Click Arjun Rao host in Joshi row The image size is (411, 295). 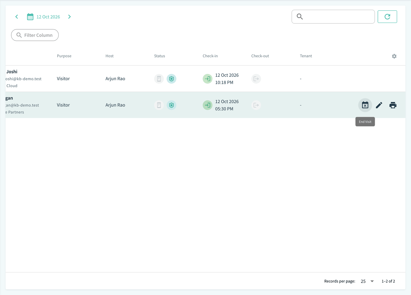tap(115, 79)
